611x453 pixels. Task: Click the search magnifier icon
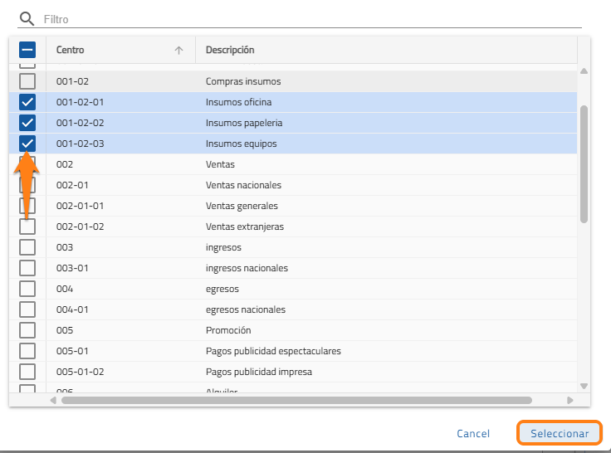click(27, 18)
